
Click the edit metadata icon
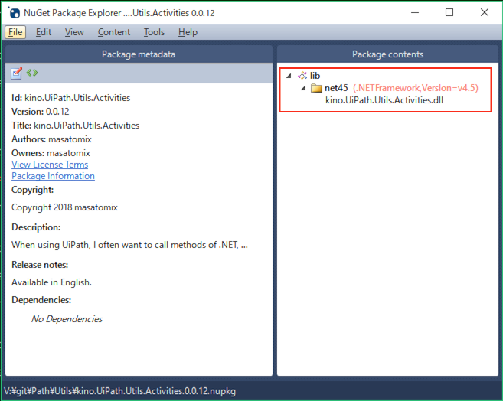(16, 73)
